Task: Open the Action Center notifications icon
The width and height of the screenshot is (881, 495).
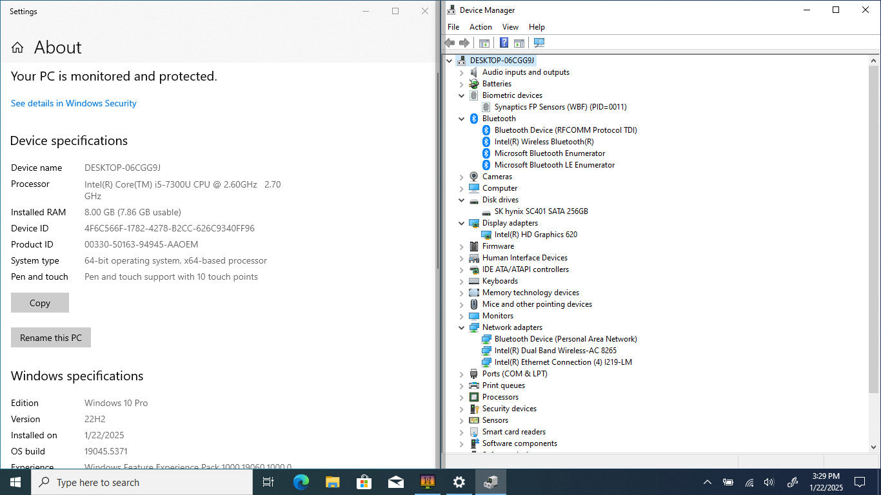Action: pyautogui.click(x=859, y=482)
